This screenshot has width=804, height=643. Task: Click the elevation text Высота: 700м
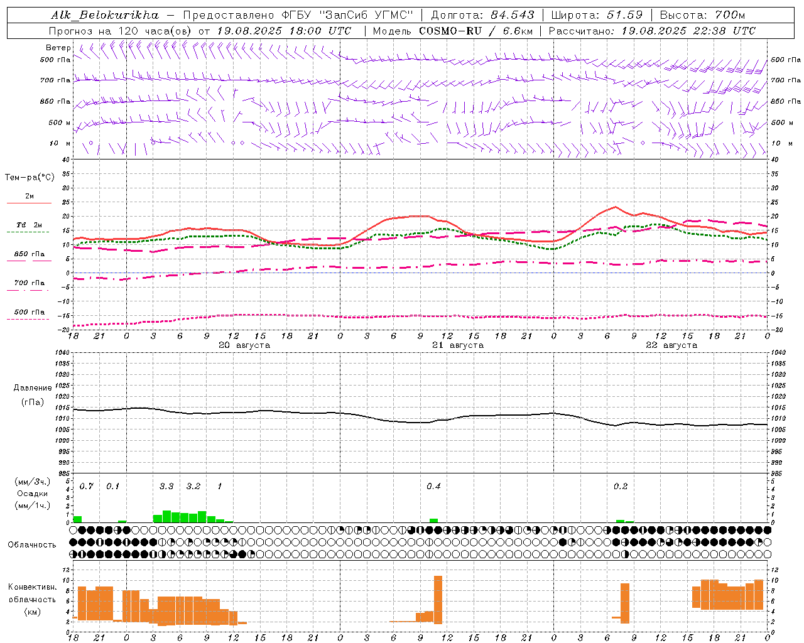(x=702, y=15)
